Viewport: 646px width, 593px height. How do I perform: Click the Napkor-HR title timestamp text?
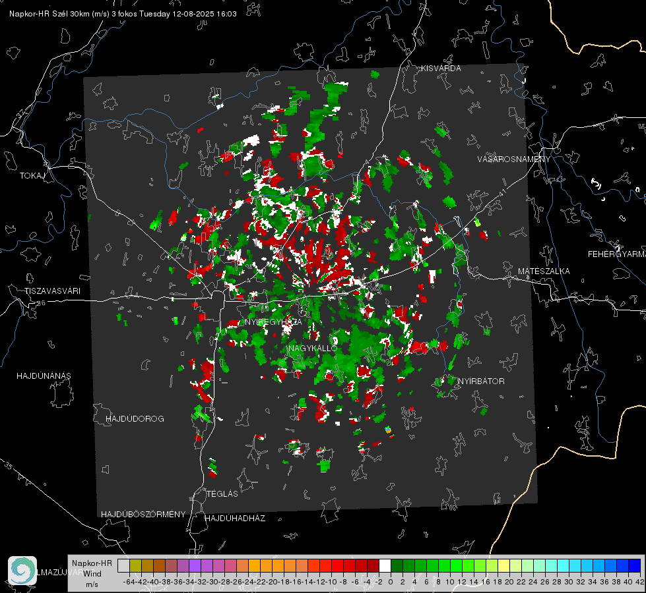click(x=123, y=14)
